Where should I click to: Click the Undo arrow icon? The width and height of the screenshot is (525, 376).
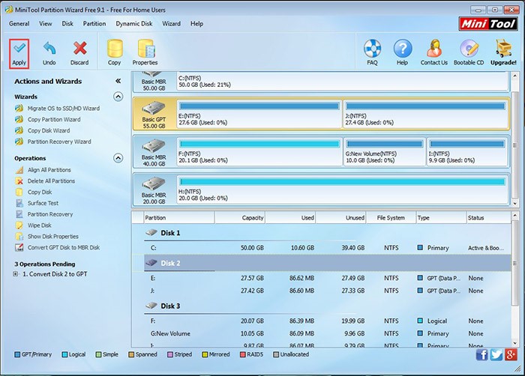pos(49,49)
